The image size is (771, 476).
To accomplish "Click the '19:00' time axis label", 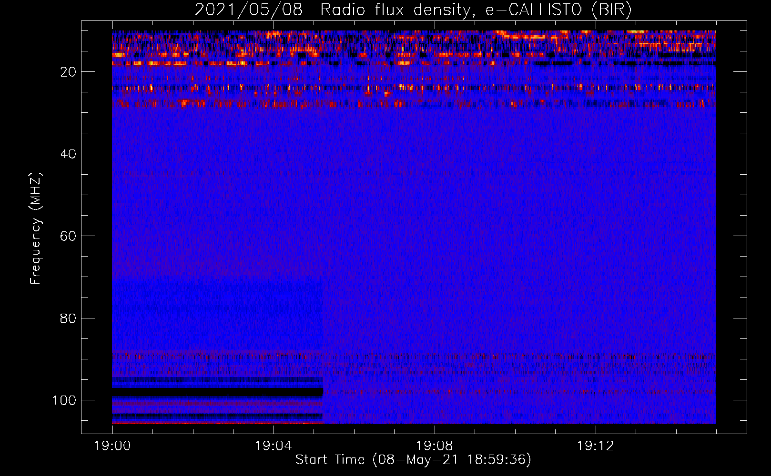I will 112,446.
